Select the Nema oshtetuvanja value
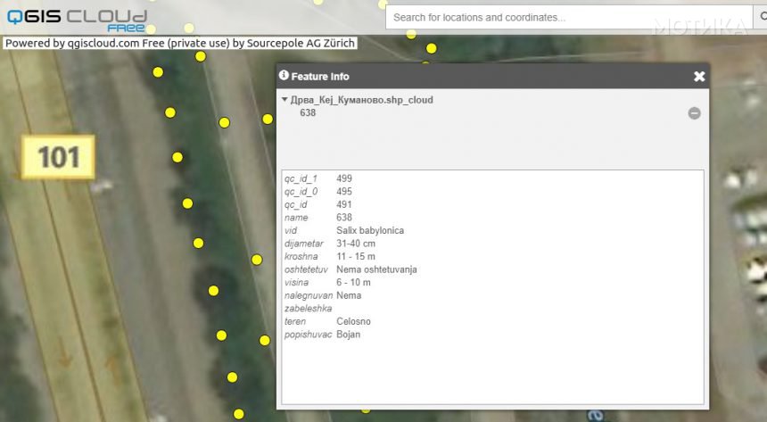The height and width of the screenshot is (422, 767). [x=376, y=269]
